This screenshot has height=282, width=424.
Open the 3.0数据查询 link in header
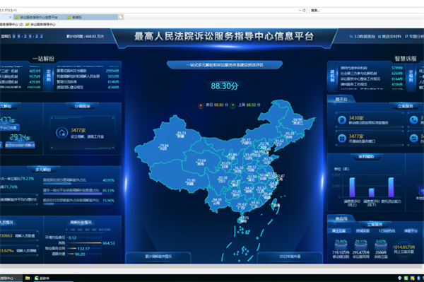click(x=363, y=37)
